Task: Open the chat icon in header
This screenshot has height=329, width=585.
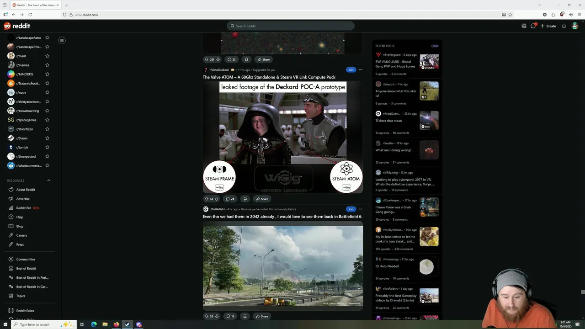Action: (x=533, y=26)
